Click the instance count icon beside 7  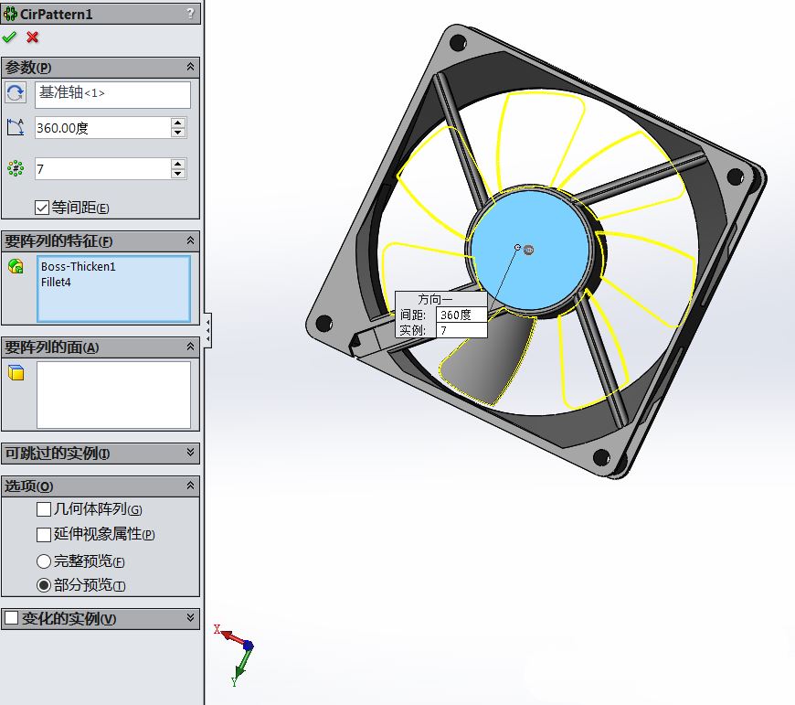click(16, 168)
